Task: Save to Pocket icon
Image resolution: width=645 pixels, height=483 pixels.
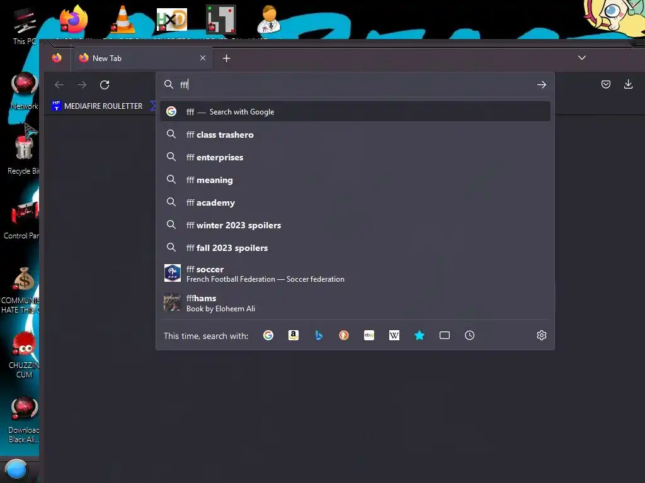Action: coord(606,85)
